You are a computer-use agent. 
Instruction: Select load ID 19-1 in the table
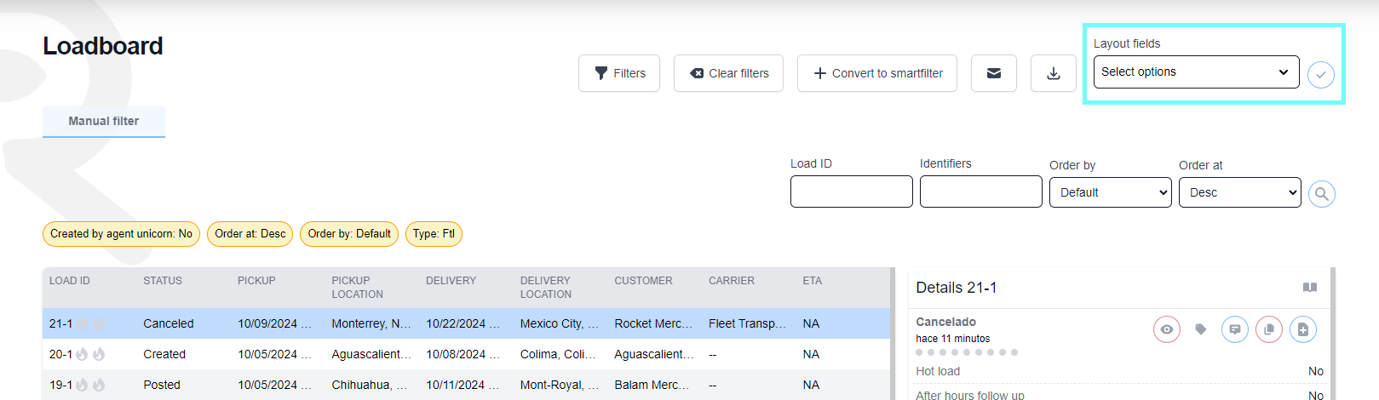coord(61,385)
